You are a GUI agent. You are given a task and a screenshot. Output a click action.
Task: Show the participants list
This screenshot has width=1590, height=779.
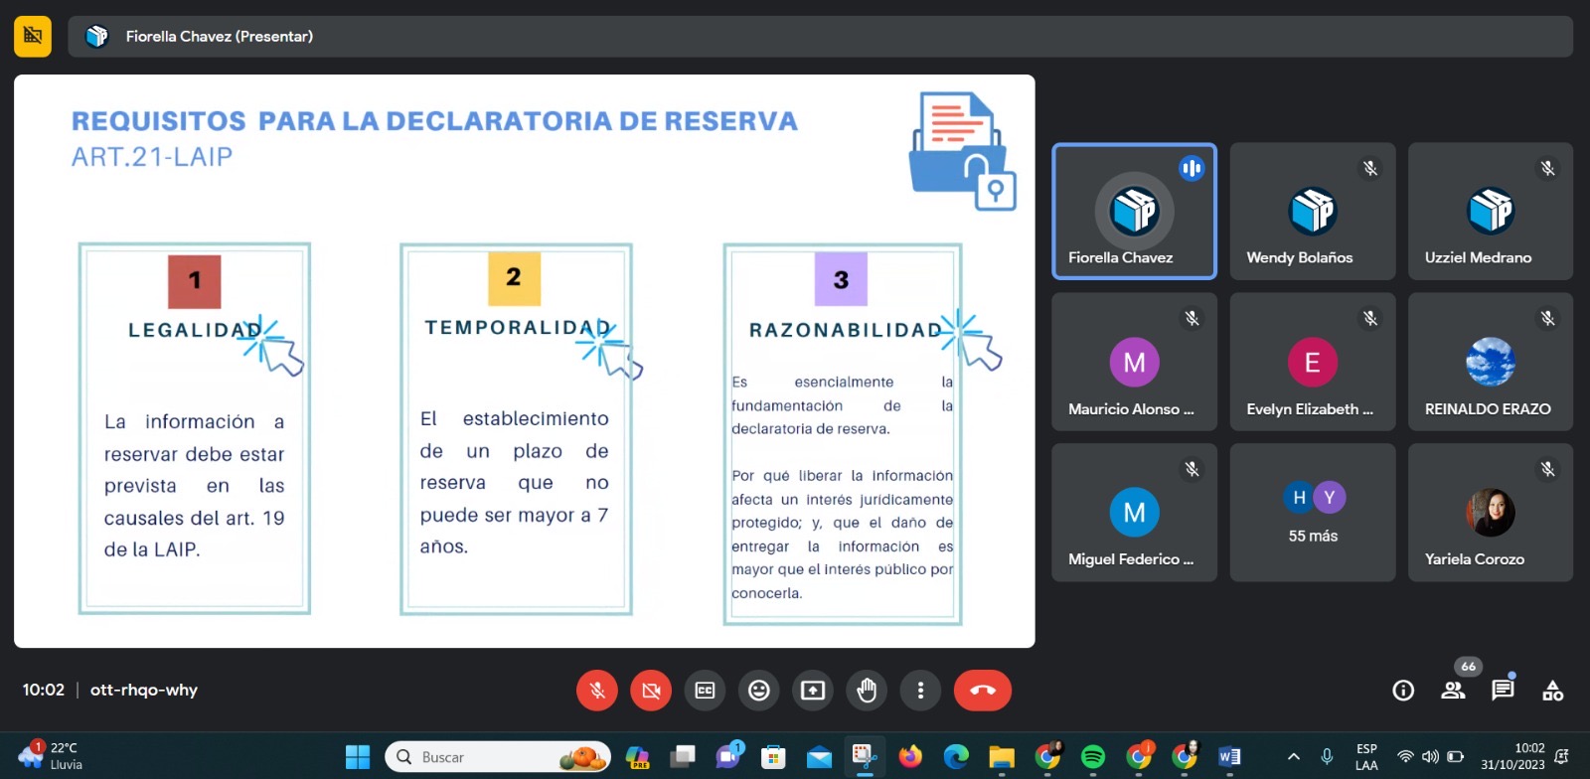click(1453, 691)
